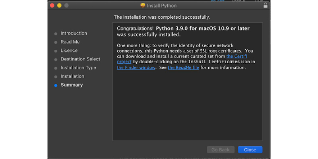Select the Summary step
The image size is (318, 159).
click(x=72, y=85)
